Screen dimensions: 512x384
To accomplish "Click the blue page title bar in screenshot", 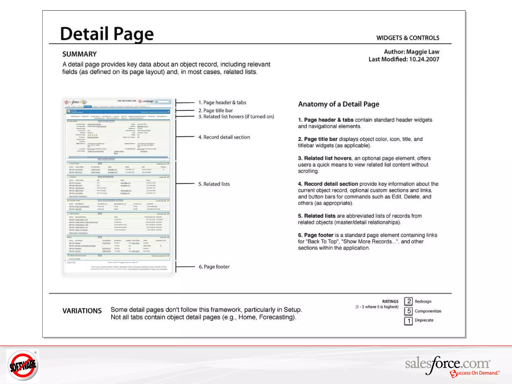I will pos(117,111).
